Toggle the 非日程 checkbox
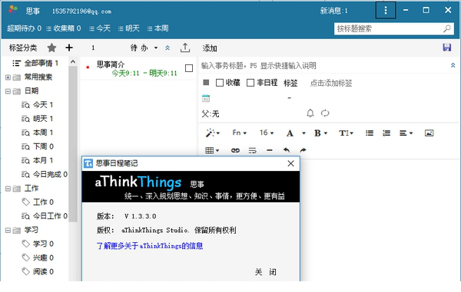 pos(250,83)
